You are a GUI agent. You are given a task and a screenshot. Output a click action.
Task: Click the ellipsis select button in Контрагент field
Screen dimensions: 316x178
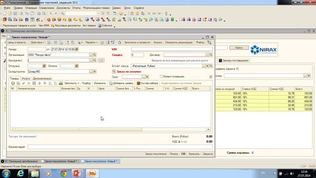coord(91,60)
